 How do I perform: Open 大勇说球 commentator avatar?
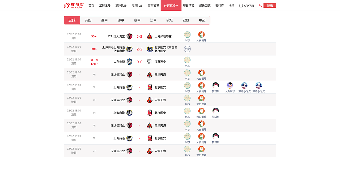230,86
